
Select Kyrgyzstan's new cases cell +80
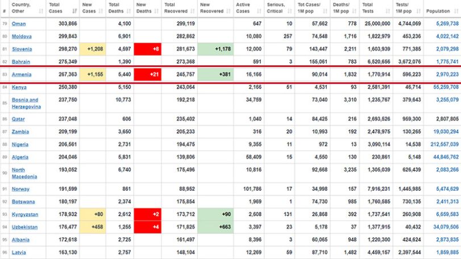[93, 214]
